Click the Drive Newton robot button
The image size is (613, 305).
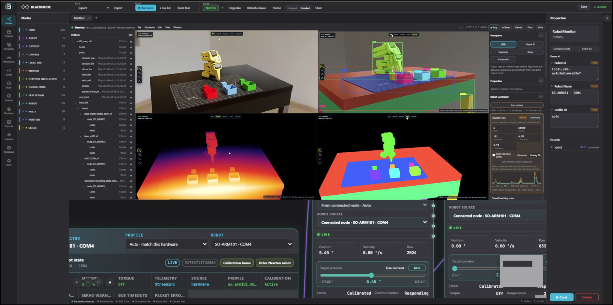(275, 263)
